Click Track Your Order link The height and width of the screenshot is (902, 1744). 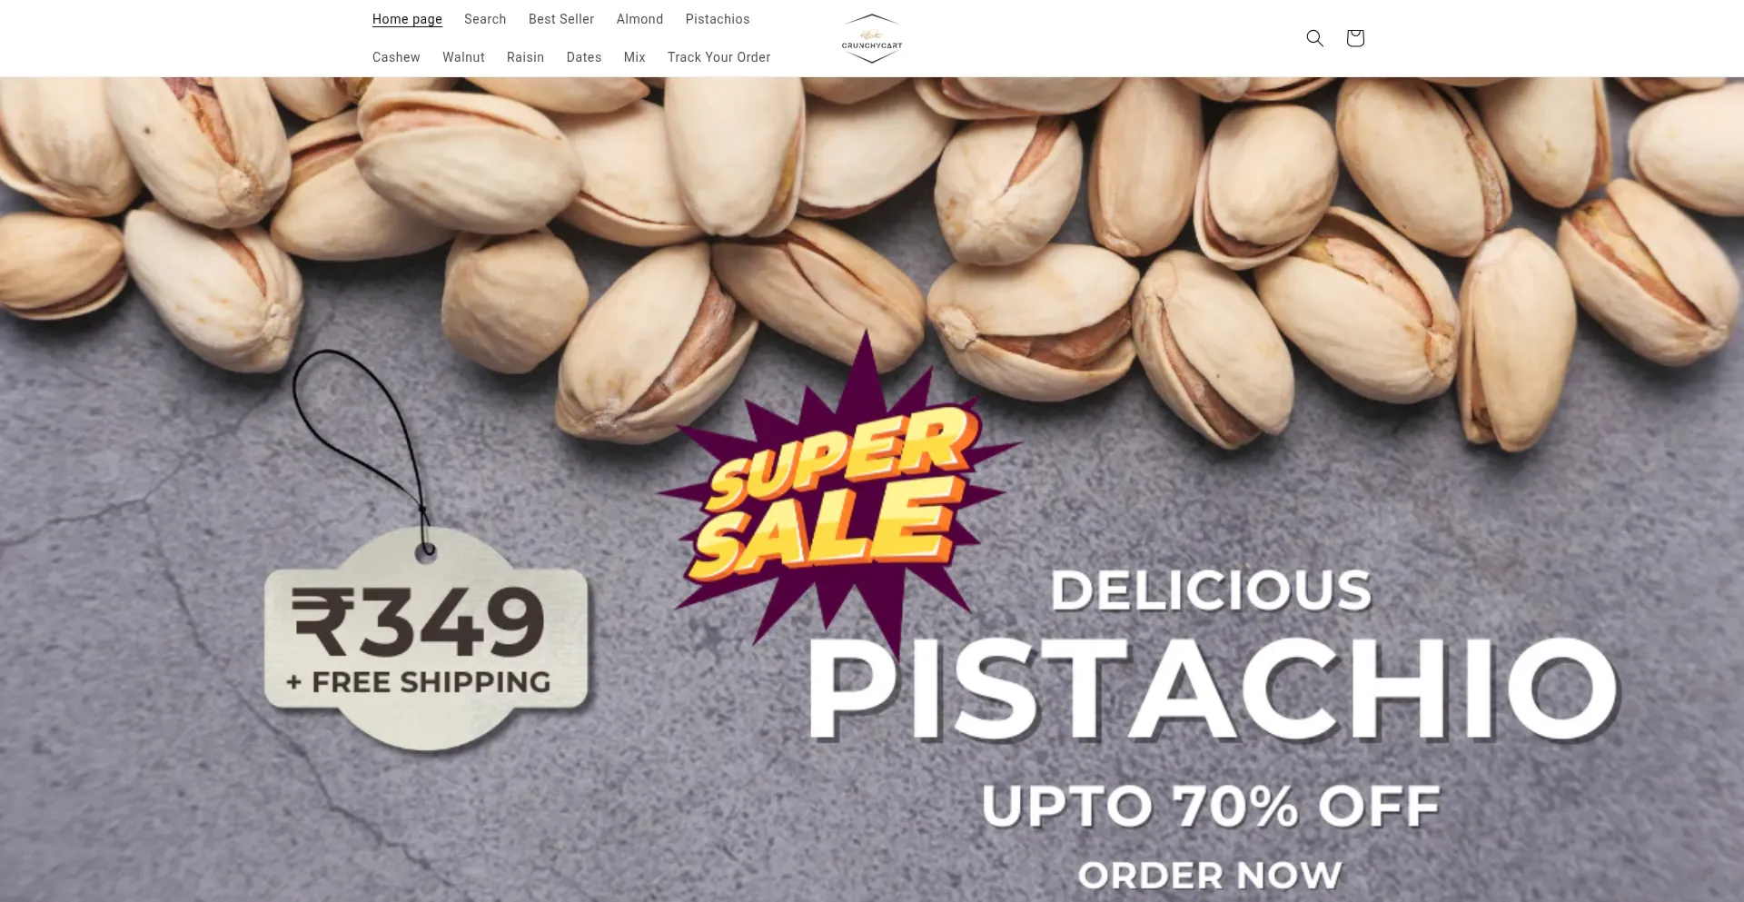point(718,57)
